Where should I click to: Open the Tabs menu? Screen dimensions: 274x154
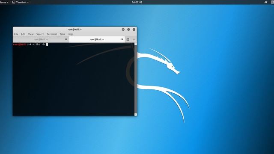click(x=62, y=34)
